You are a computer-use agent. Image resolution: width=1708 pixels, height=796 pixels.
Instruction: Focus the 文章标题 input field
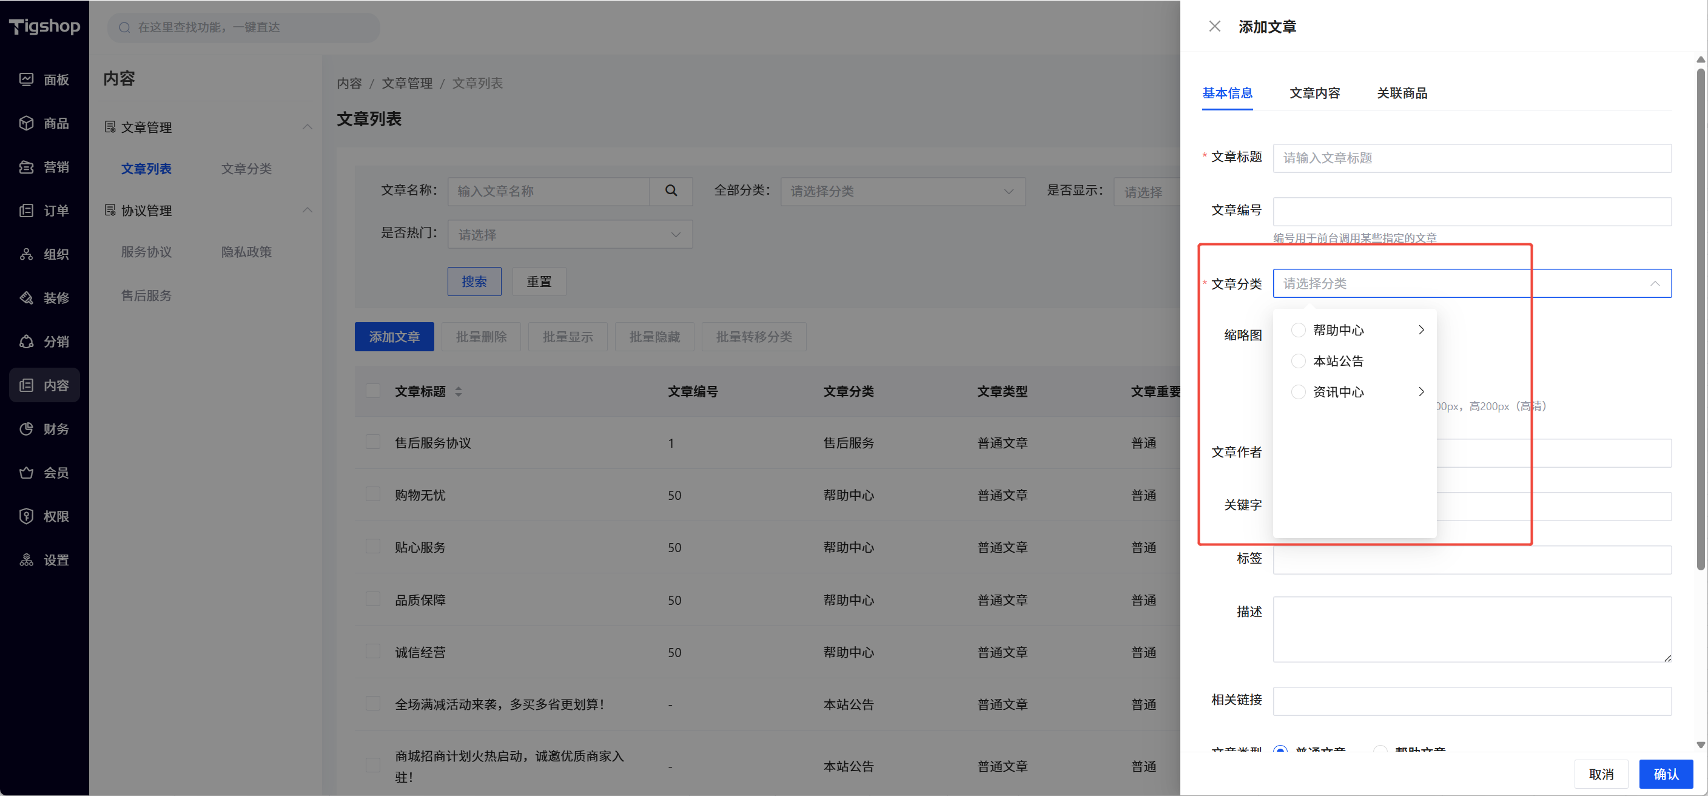[x=1472, y=158]
